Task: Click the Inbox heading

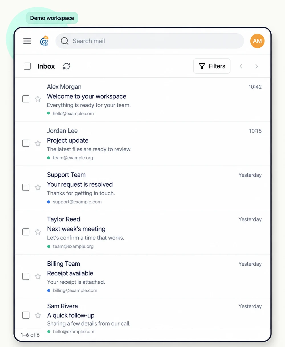Action: pos(46,66)
